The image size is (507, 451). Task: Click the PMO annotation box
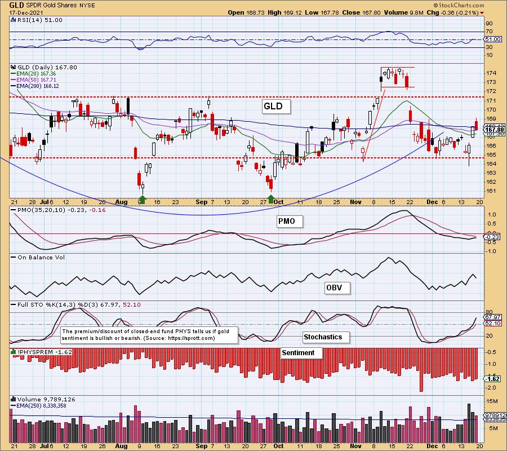coord(290,222)
